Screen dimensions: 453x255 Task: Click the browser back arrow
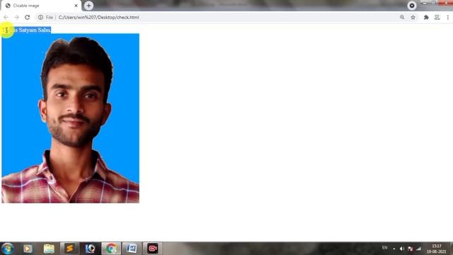click(x=6, y=17)
